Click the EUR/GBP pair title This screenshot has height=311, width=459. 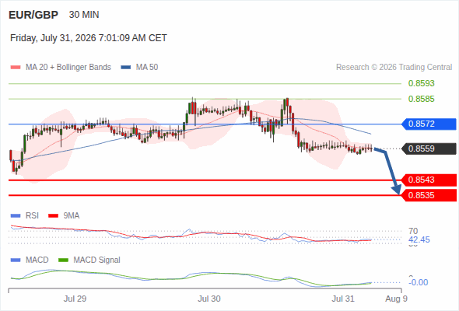(x=33, y=15)
